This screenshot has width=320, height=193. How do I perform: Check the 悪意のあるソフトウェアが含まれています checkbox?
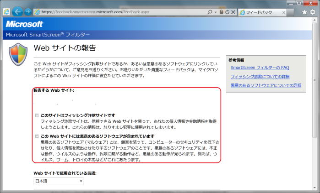pos(37,136)
